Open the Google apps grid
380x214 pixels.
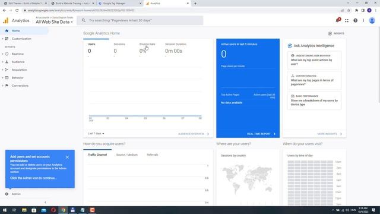[x=347, y=21]
